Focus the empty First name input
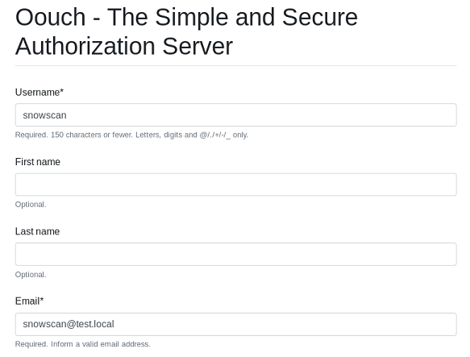This screenshot has height=357, width=470. pos(236,185)
